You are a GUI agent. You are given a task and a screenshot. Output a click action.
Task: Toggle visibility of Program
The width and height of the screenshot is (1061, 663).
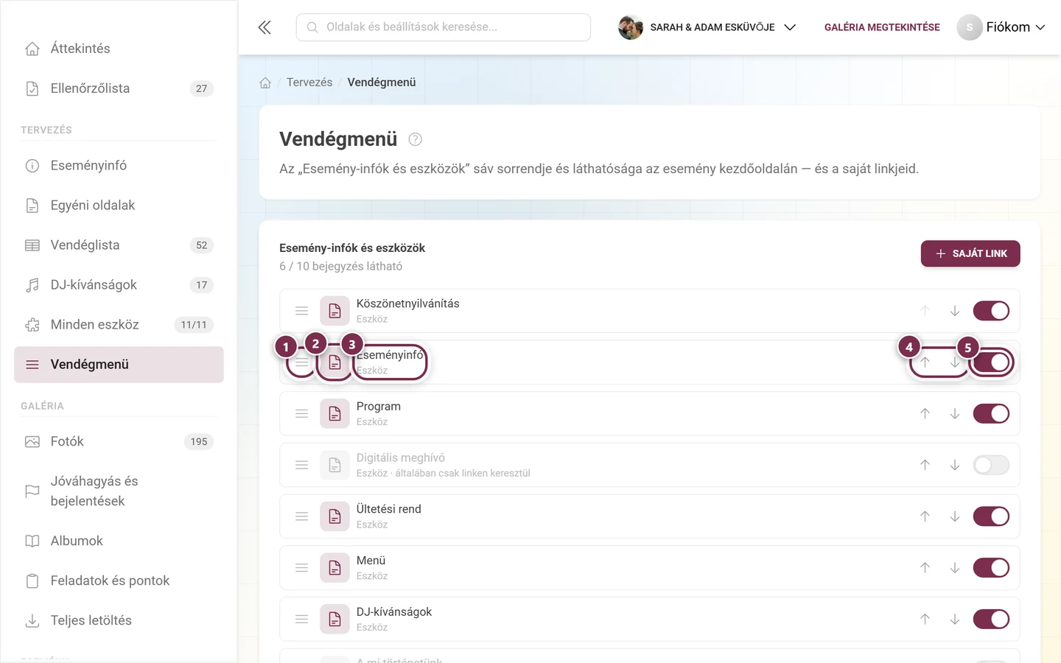(991, 414)
